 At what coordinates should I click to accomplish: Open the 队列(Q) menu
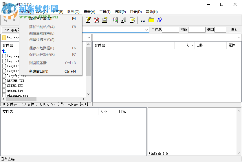pyautogui.click(x=74, y=12)
